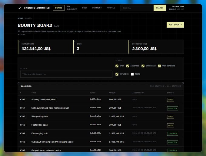
Task: Uncheck the Past Deadline status checkbox
Action: click(x=159, y=66)
